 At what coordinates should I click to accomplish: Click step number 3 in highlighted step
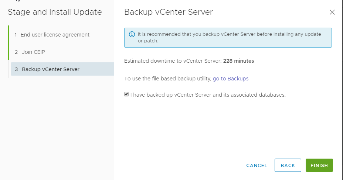pyautogui.click(x=16, y=69)
